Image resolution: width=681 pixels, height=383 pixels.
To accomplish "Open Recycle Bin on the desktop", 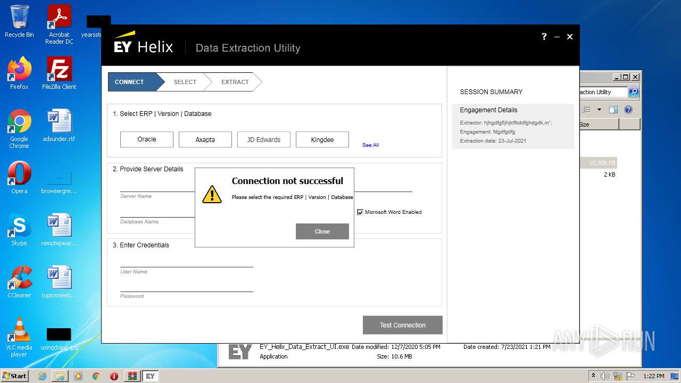I will coord(19,22).
